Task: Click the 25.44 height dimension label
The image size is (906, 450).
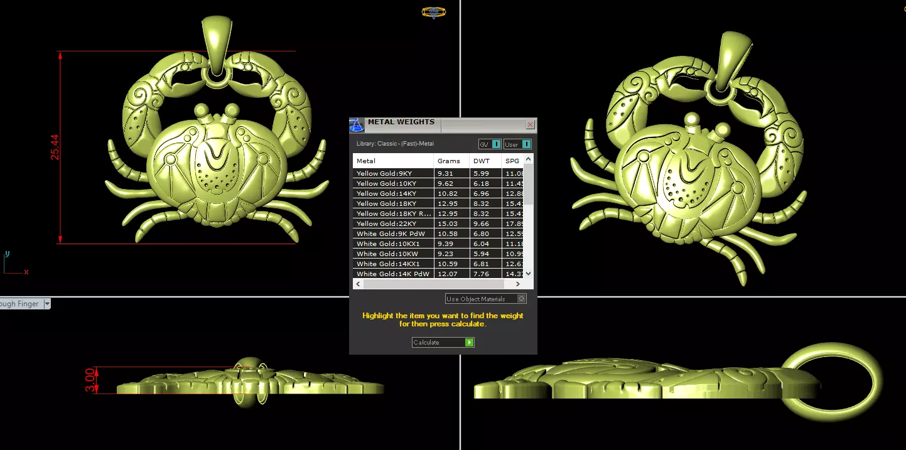Action: [55, 147]
